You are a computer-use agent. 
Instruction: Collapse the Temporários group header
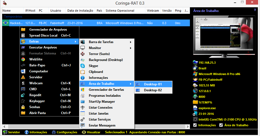13,17
